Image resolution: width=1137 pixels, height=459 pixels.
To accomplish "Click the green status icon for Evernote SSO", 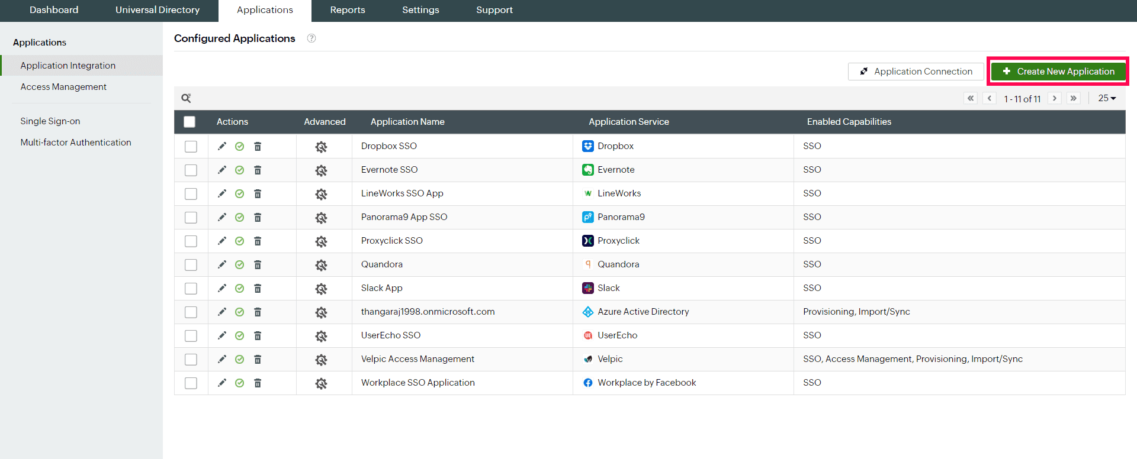I will [239, 170].
